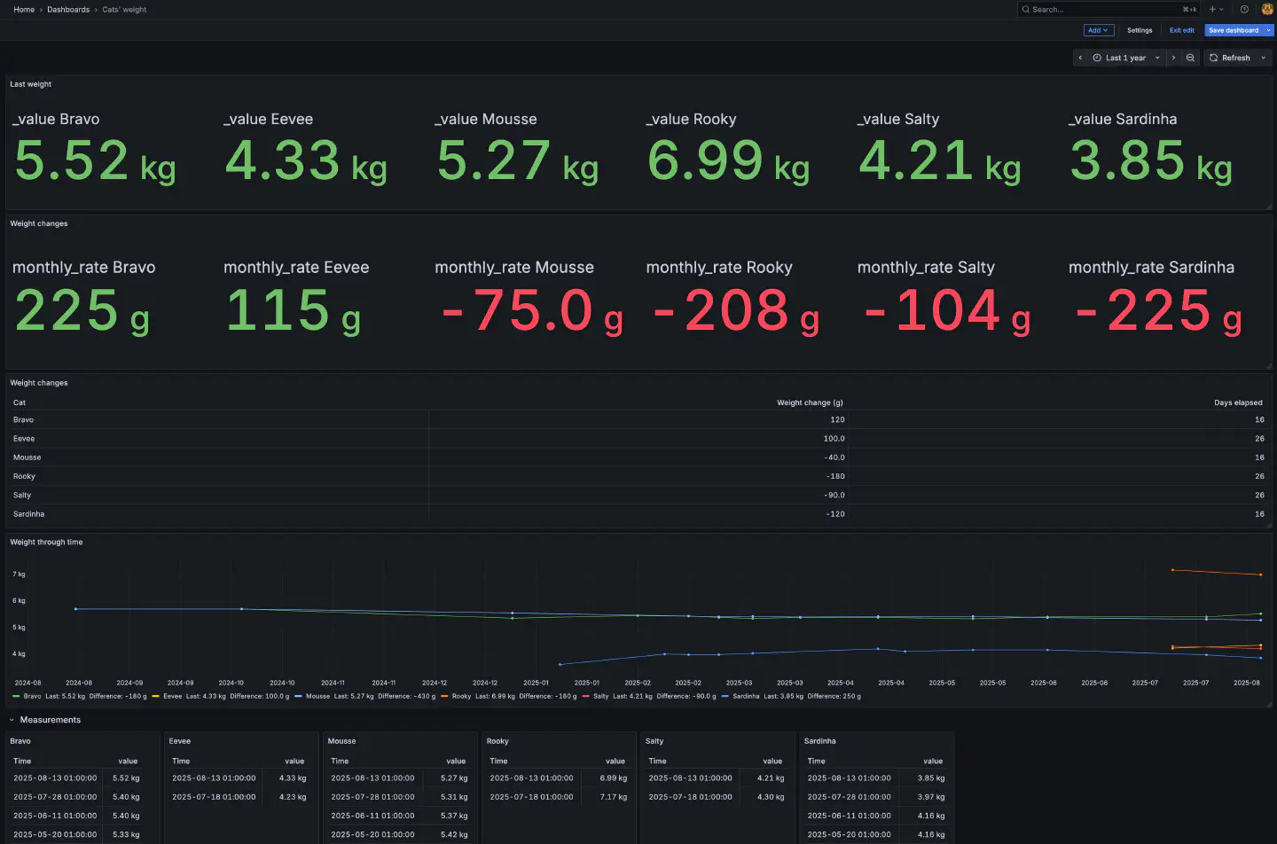Image resolution: width=1277 pixels, height=844 pixels.
Task: Click the monthly_rate Bravo 225 g stat
Action: point(84,299)
